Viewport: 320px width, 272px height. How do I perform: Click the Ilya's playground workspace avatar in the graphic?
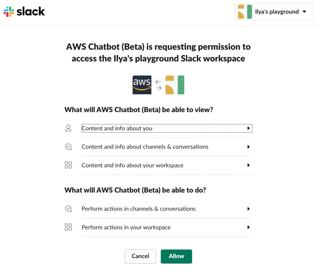[175, 85]
